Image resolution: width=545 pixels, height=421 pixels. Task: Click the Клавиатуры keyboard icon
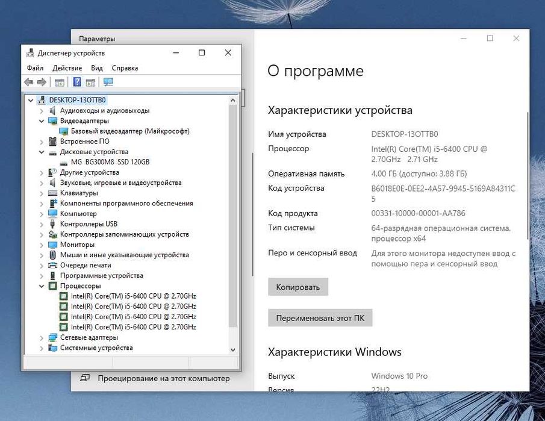(x=52, y=193)
